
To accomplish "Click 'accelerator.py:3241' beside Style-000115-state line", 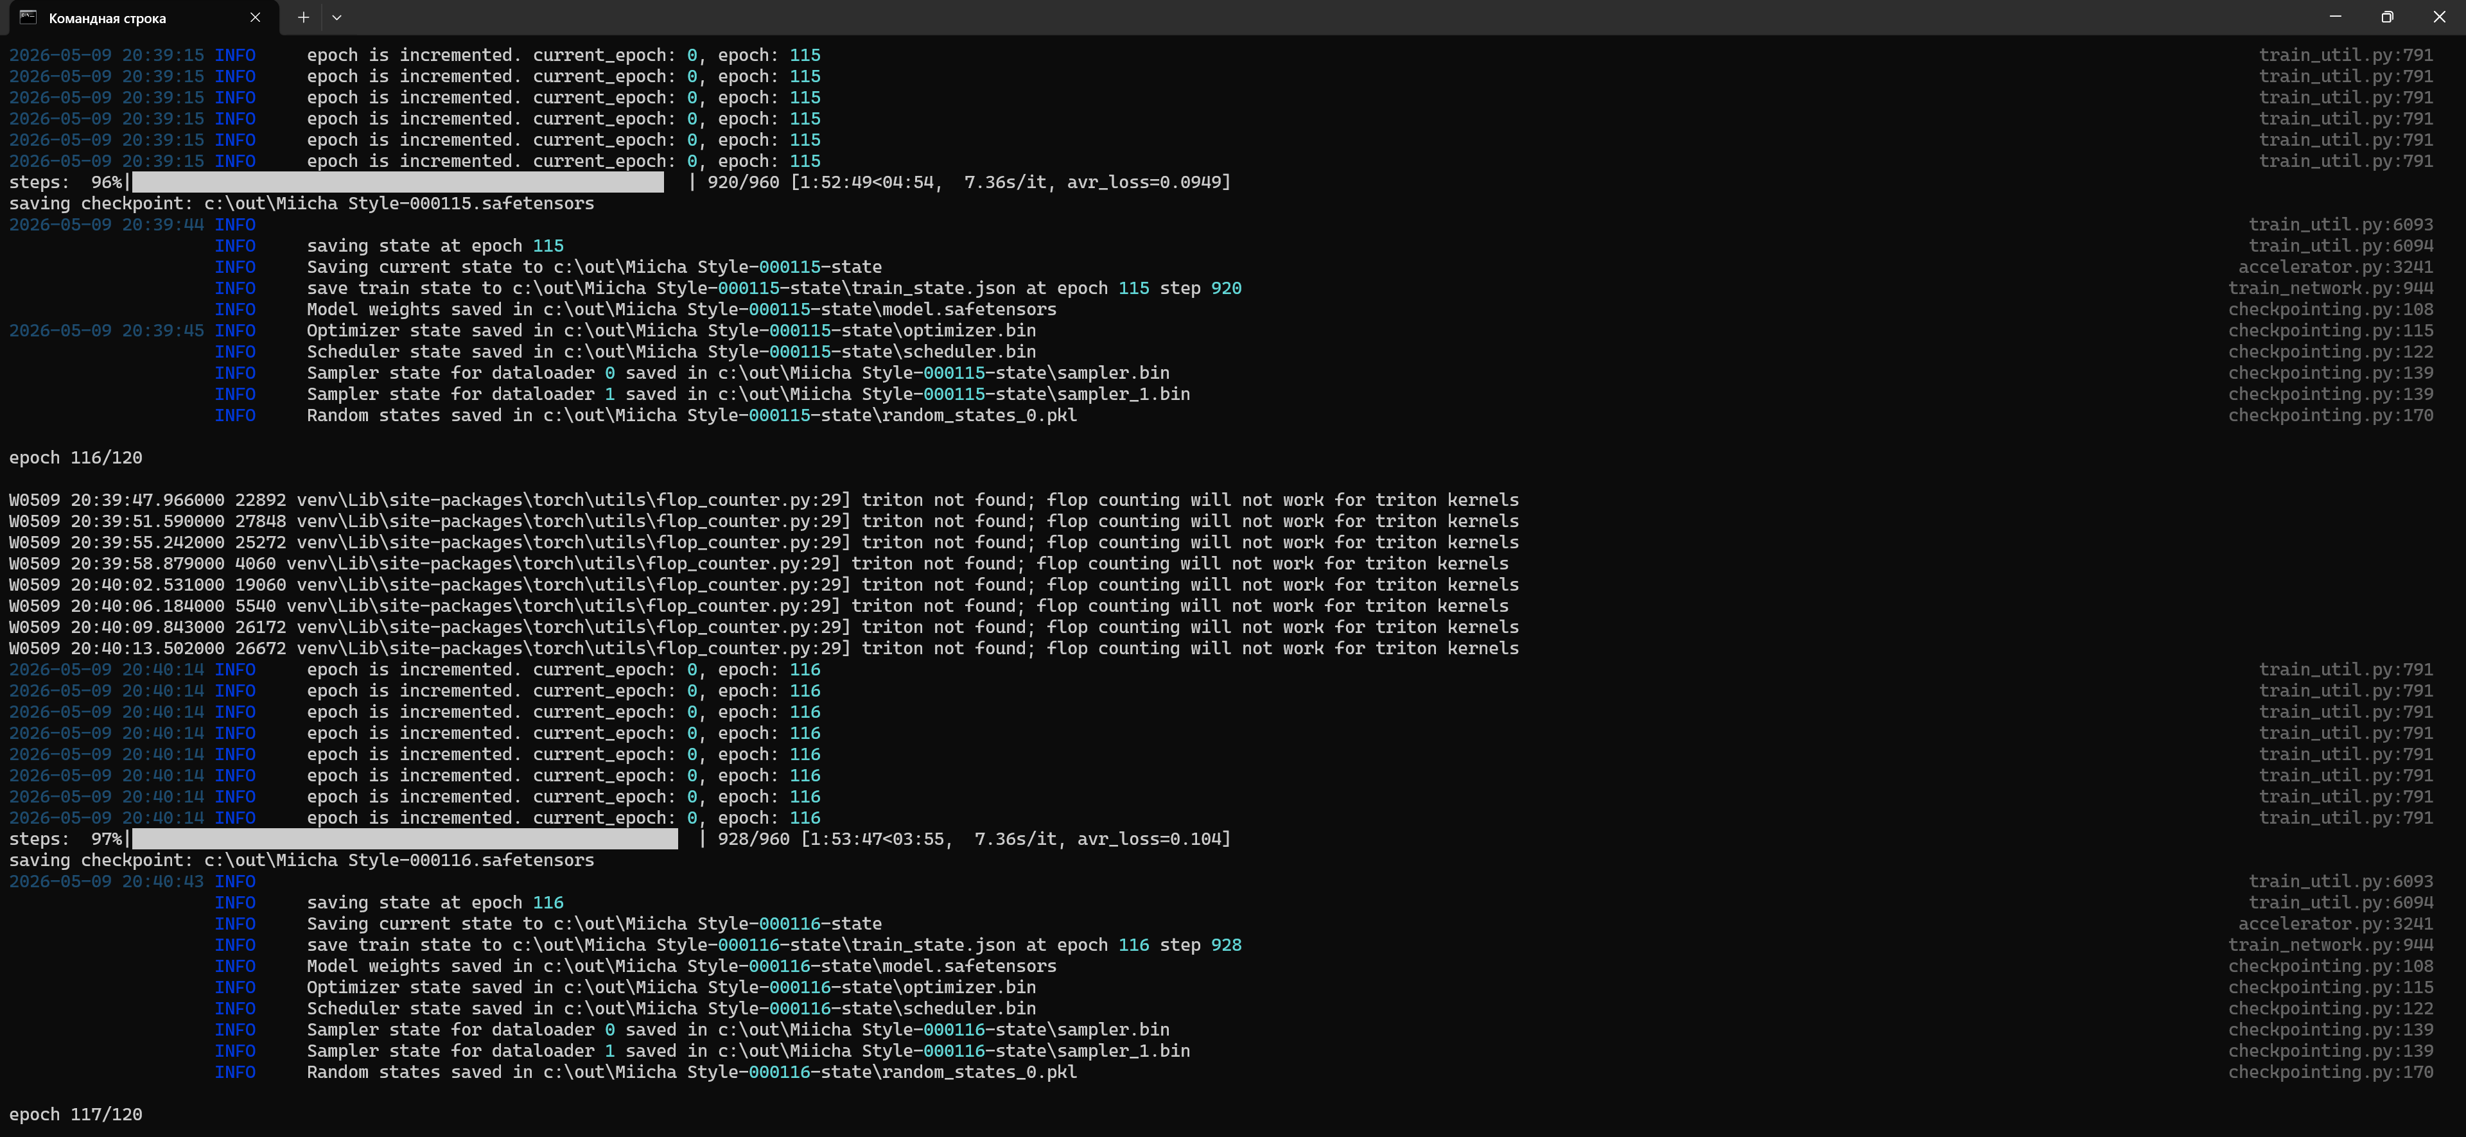I will pyautogui.click(x=2336, y=267).
